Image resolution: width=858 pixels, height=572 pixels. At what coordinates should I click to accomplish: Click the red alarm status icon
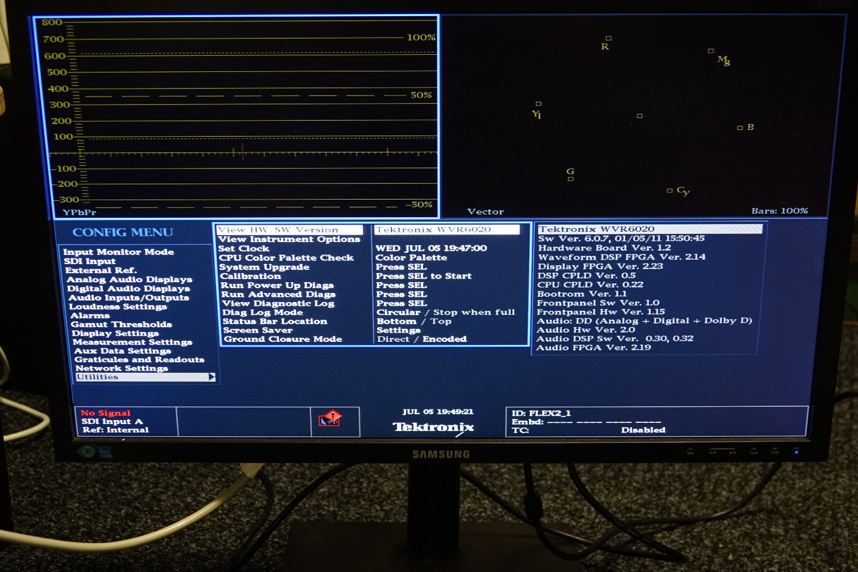point(330,419)
